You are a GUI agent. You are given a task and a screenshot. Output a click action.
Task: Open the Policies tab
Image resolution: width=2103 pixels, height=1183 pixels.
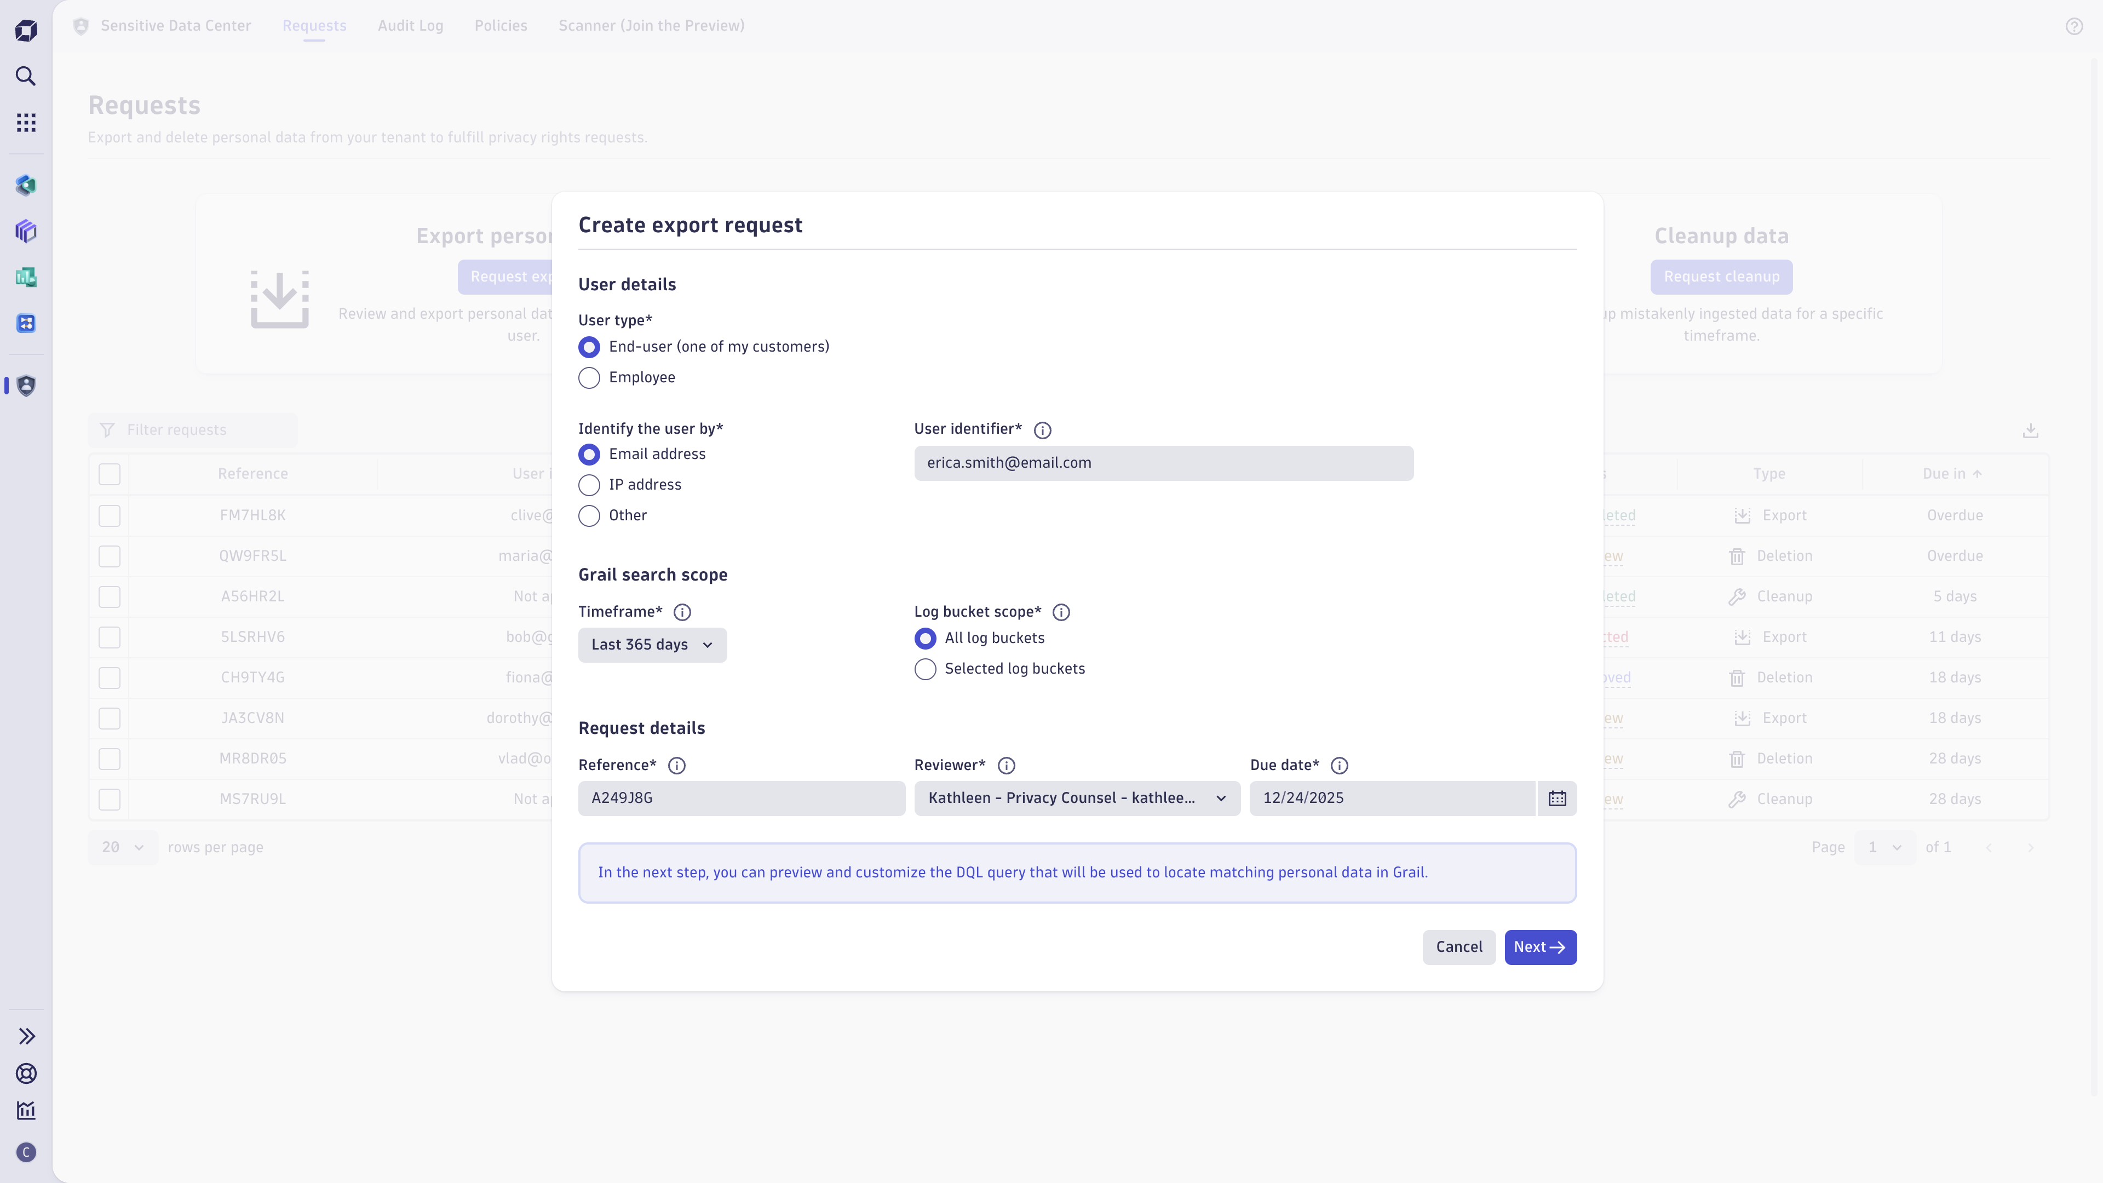501,25
